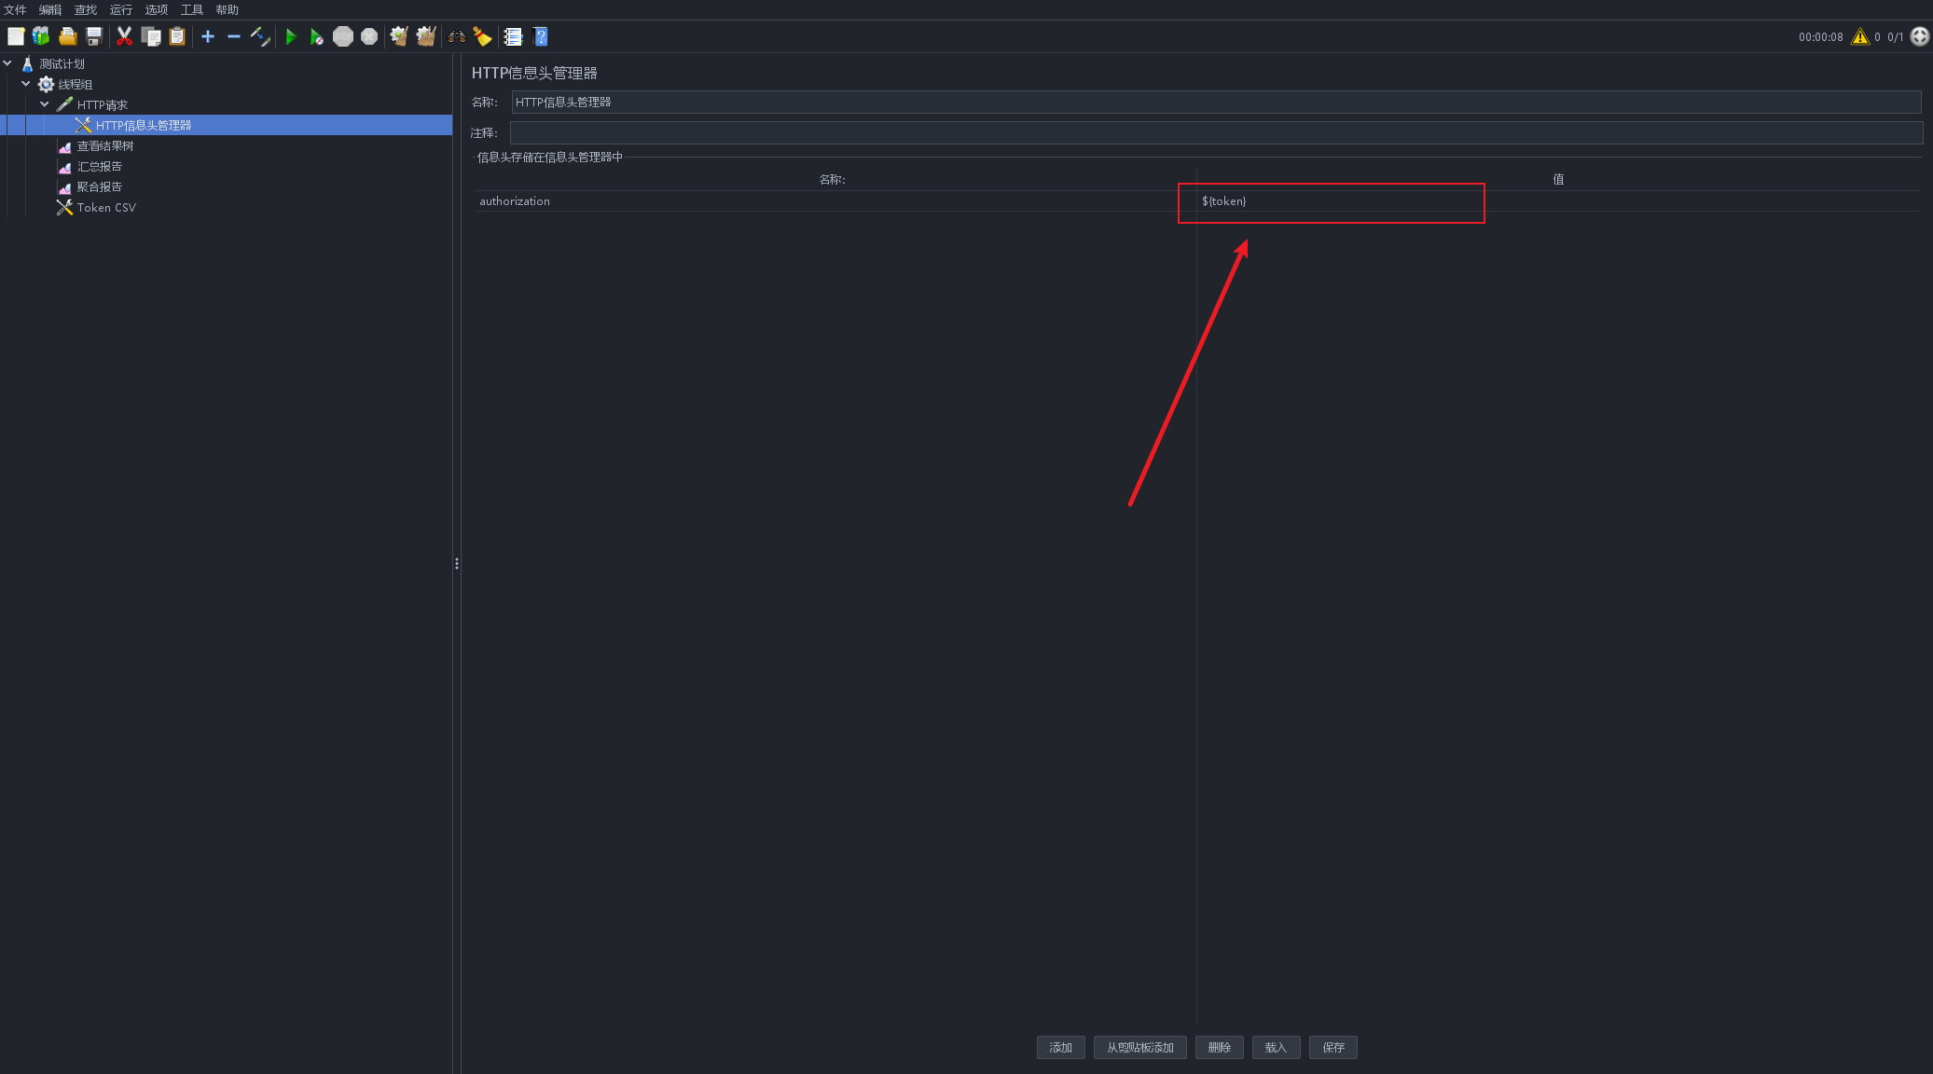Open the 选项 menu
This screenshot has width=1933, height=1074.
156,9
